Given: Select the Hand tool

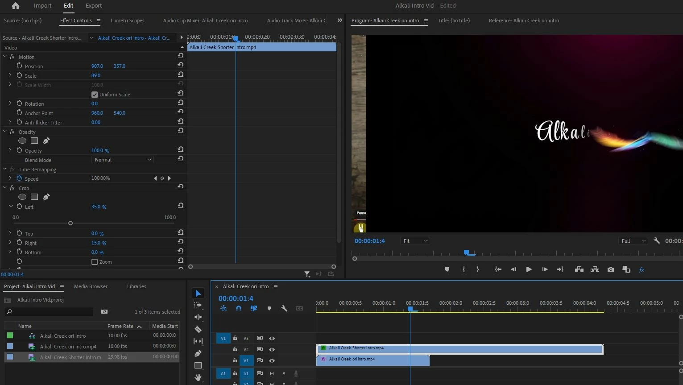Looking at the screenshot, I should 198,377.
